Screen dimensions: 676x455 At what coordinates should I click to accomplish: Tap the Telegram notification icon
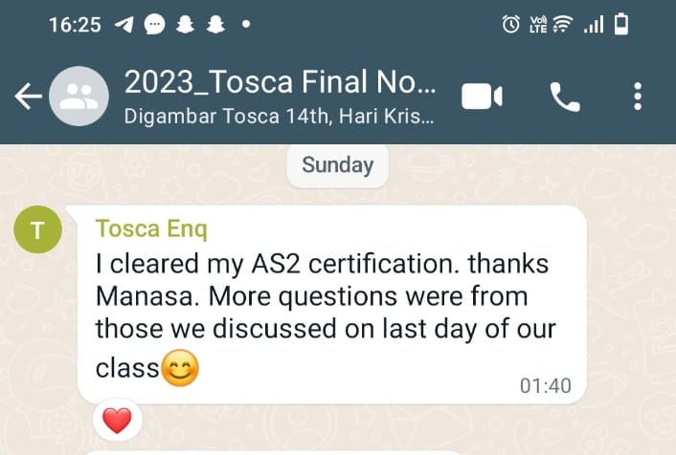click(x=124, y=25)
